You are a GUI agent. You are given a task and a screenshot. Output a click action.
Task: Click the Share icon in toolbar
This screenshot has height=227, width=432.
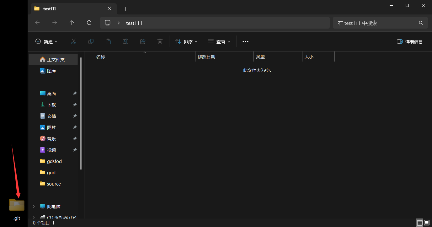click(x=143, y=41)
